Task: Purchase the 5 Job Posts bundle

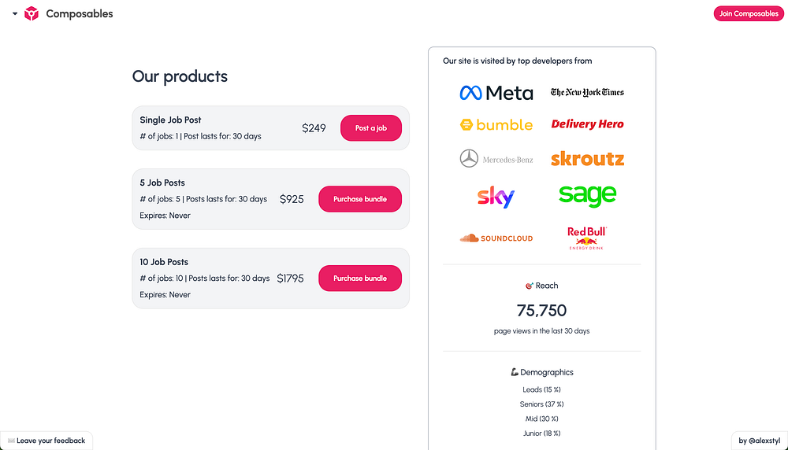Action: click(x=359, y=199)
